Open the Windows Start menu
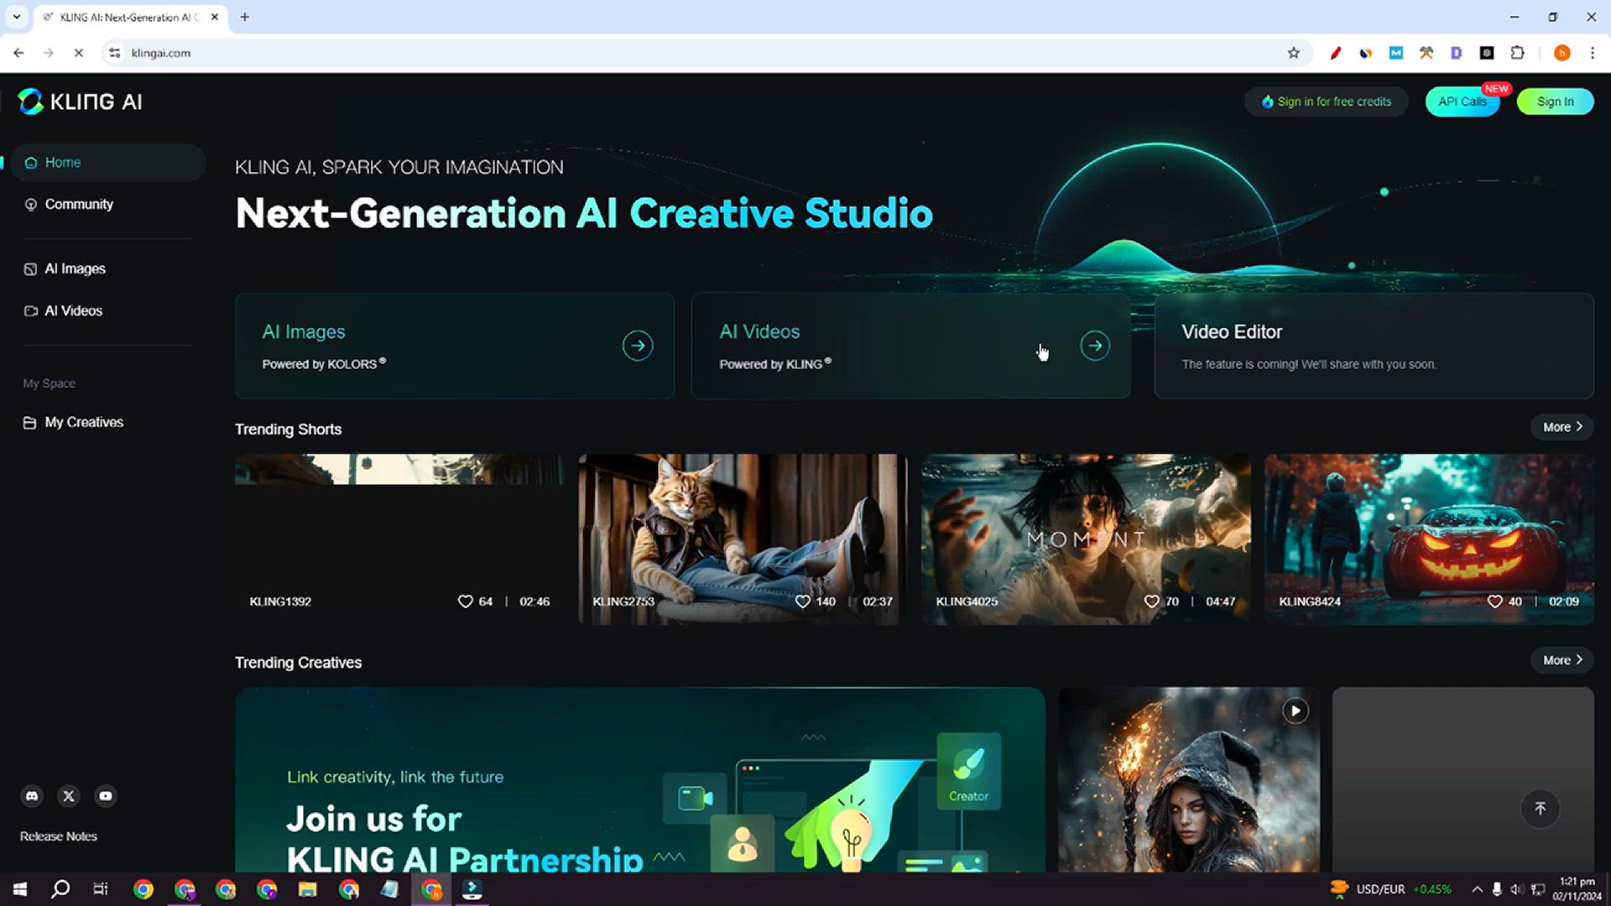Viewport: 1611px width, 906px height. click(x=20, y=889)
